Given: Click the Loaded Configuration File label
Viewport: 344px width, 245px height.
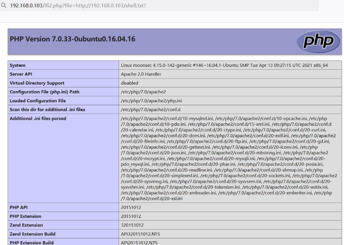Looking at the screenshot, I should [x=38, y=101].
